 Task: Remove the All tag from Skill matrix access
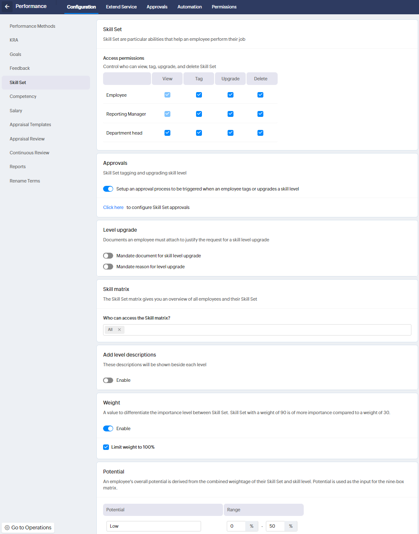[x=119, y=330]
